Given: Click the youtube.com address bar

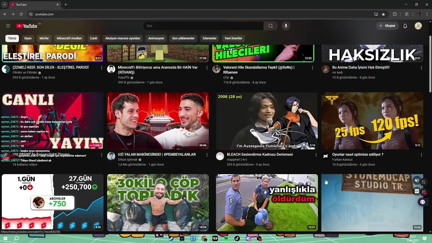Looking at the screenshot, I should (x=199, y=14).
